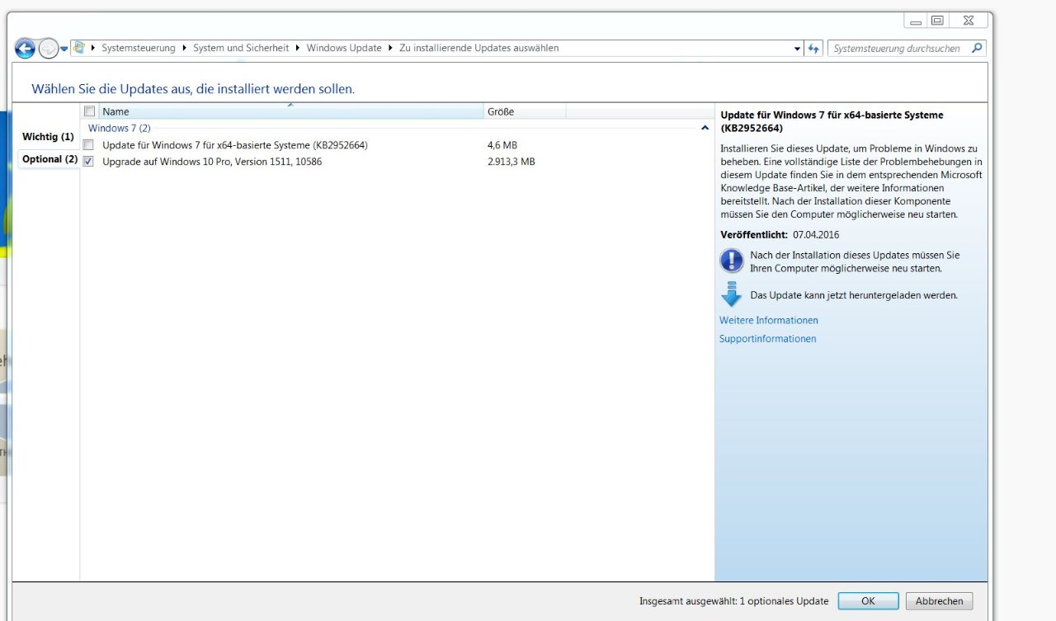Open recent pages dropdown next to Forward arrow

(x=64, y=49)
